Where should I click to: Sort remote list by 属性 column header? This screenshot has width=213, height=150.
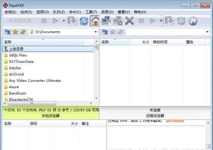[x=195, y=42]
